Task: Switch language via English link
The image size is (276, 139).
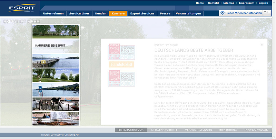Action: pyautogui.click(x=263, y=3)
